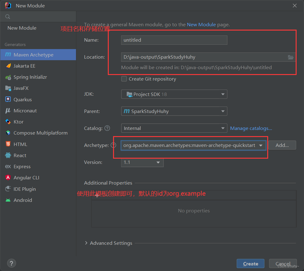Click the Name field containing untitled
The height and width of the screenshot is (271, 304).
click(174, 40)
